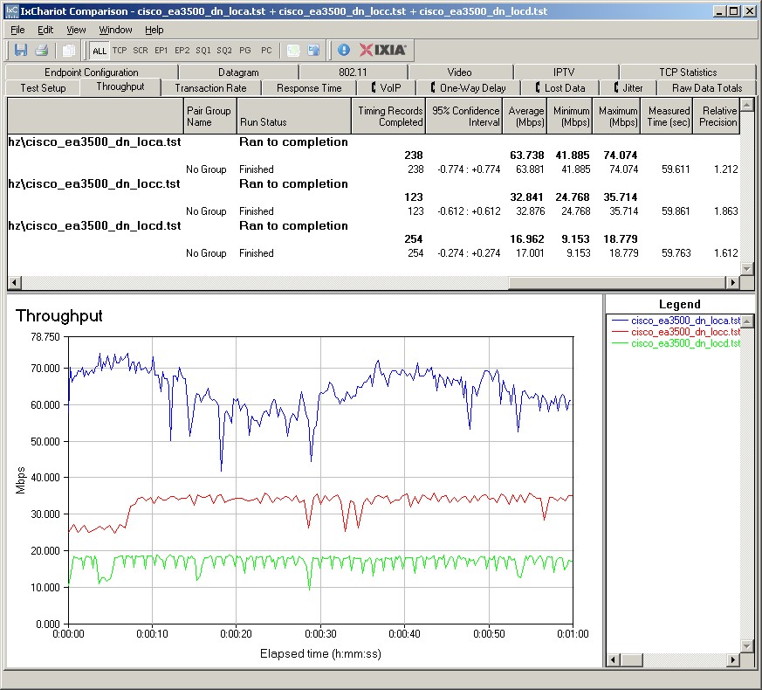The image size is (762, 690).
Task: Click the Save disk icon in toolbar
Action: point(20,50)
